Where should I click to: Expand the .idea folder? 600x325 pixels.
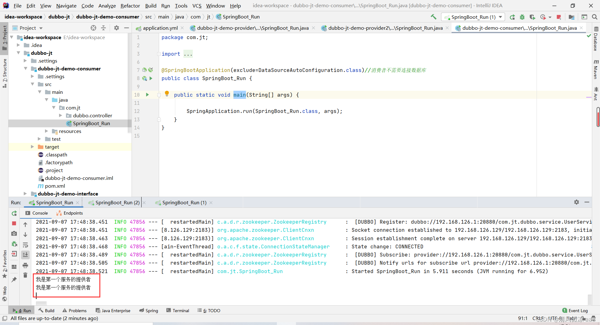pyautogui.click(x=18, y=45)
